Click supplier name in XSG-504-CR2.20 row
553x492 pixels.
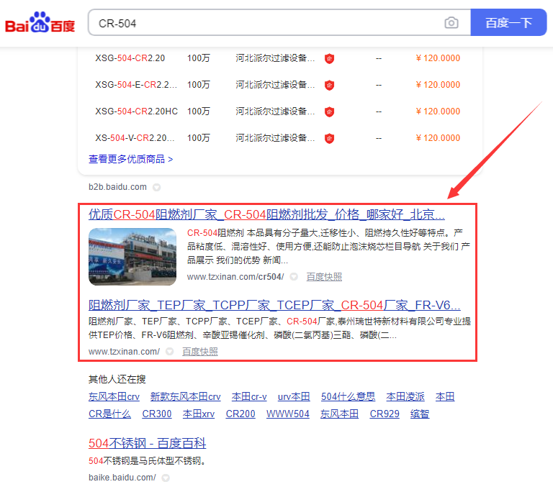tap(275, 58)
